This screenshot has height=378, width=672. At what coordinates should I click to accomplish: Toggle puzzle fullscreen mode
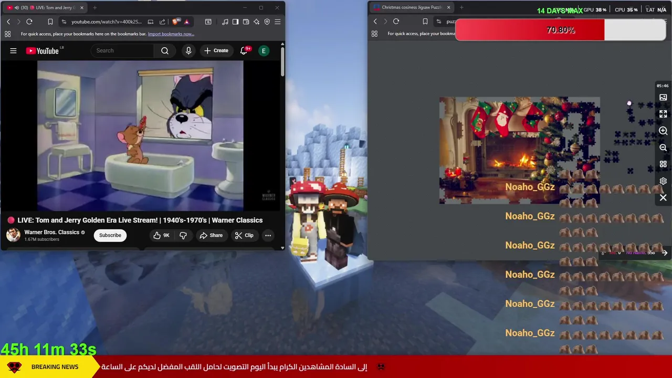coord(663,114)
